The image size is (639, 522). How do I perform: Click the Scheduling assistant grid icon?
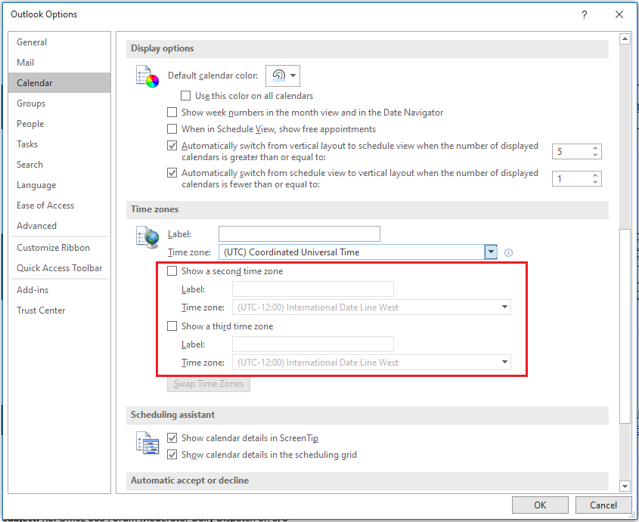(147, 443)
